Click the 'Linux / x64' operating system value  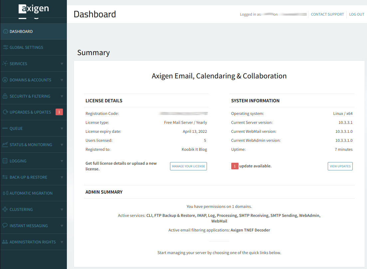pyautogui.click(x=343, y=114)
